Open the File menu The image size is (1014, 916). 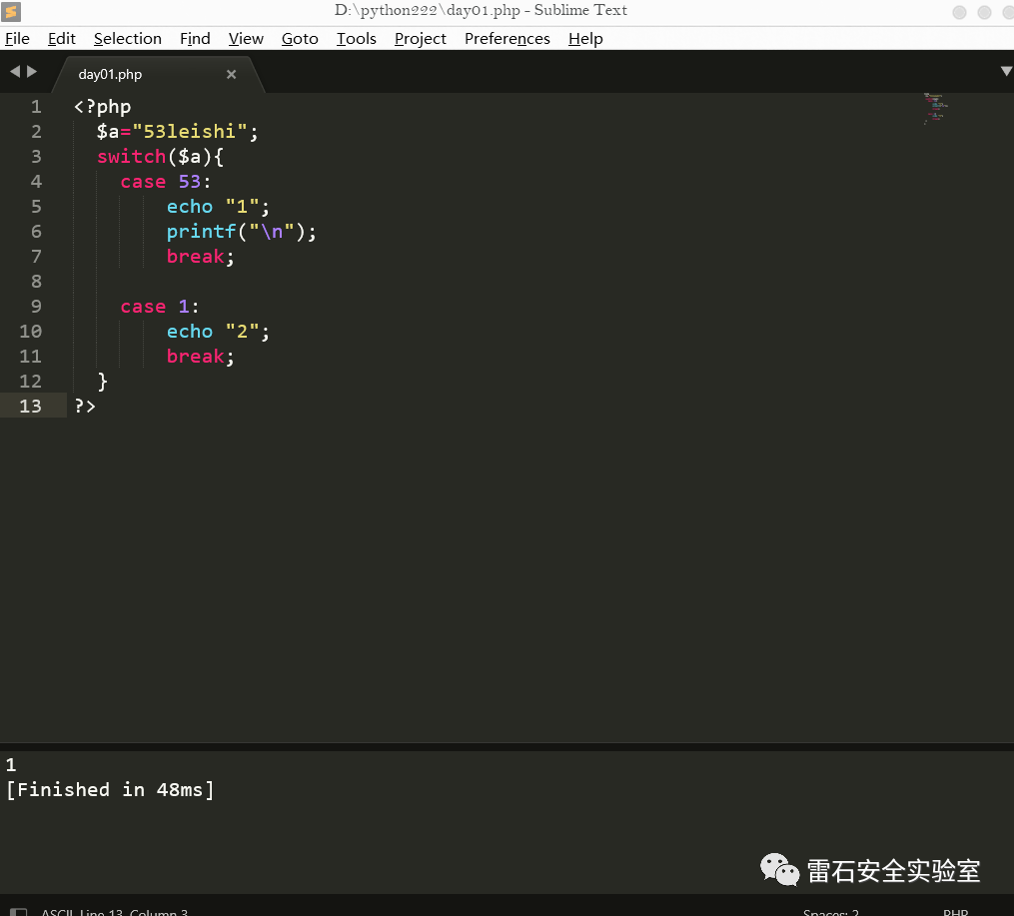pos(18,39)
